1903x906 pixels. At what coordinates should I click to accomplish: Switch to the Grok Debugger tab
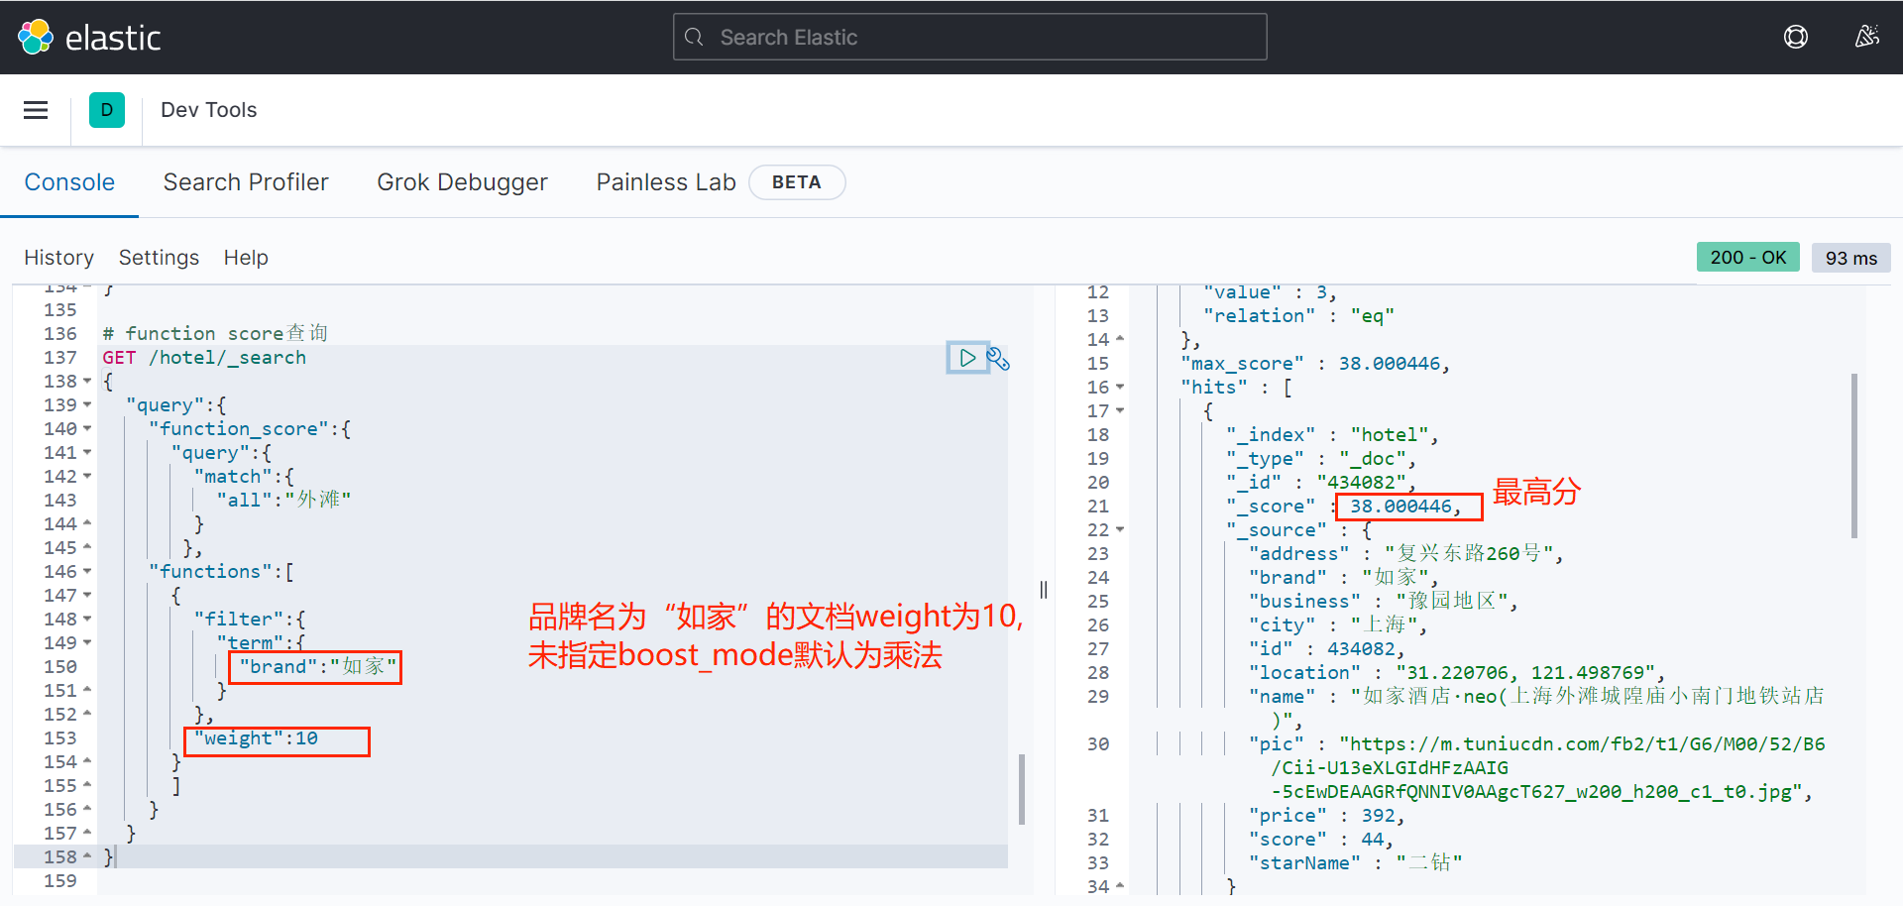click(462, 182)
